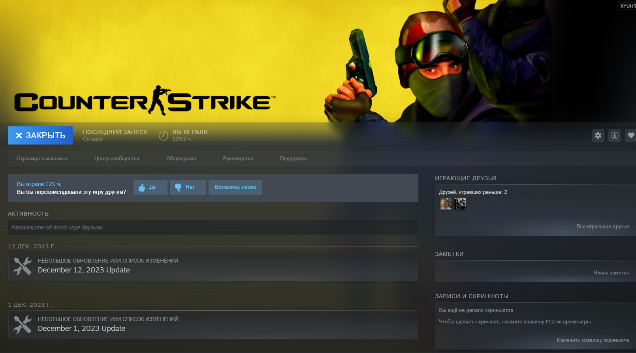Open Страница в магазине tab
This screenshot has width=636, height=353.
point(42,159)
